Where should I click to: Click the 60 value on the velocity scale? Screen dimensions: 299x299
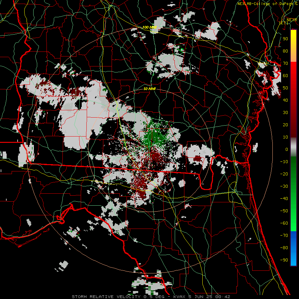point(285,76)
